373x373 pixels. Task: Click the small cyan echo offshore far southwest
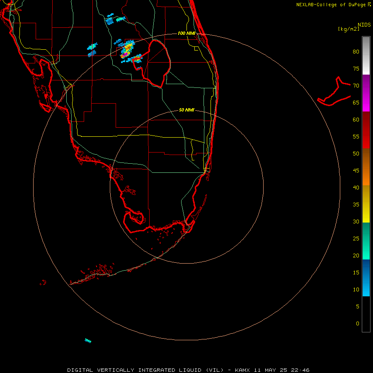point(88,341)
